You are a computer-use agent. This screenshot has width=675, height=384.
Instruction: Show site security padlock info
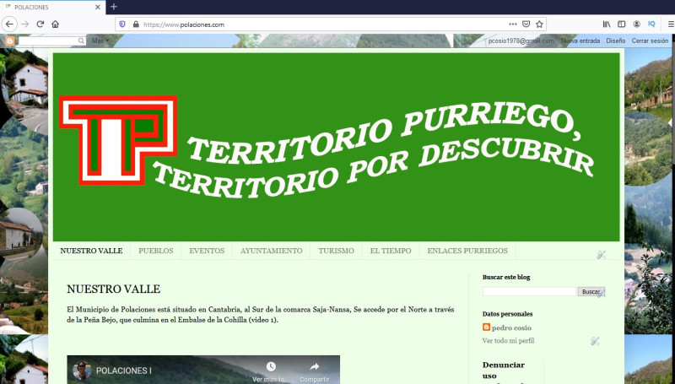[136, 24]
